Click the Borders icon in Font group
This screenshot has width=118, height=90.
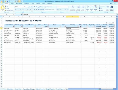[x=24, y=10]
